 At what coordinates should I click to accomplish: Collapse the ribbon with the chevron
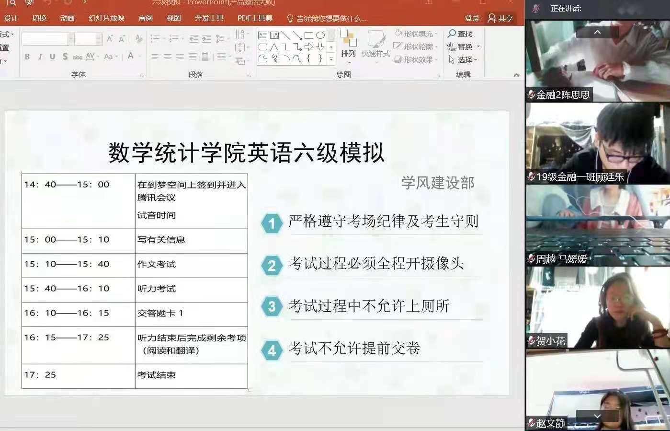(516, 75)
